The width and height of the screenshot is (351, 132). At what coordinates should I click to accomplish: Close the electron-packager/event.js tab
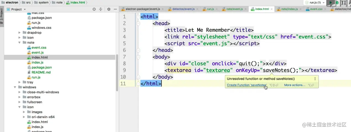[163, 9]
